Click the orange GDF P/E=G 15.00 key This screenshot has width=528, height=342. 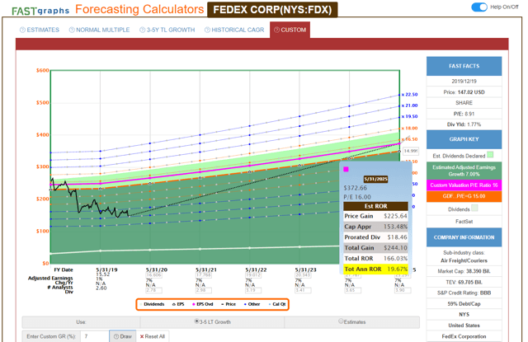(x=464, y=196)
